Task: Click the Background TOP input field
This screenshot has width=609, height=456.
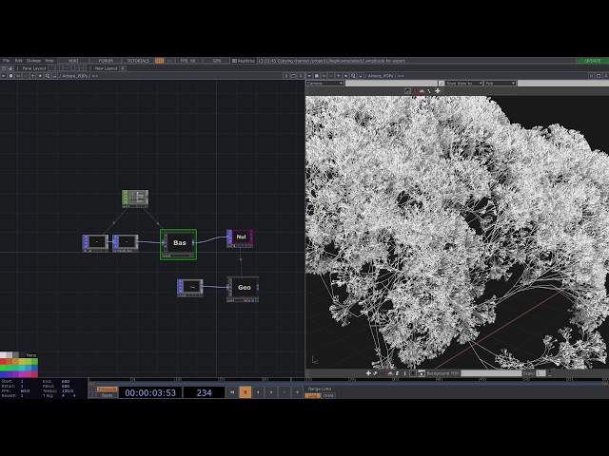Action: [x=491, y=373]
